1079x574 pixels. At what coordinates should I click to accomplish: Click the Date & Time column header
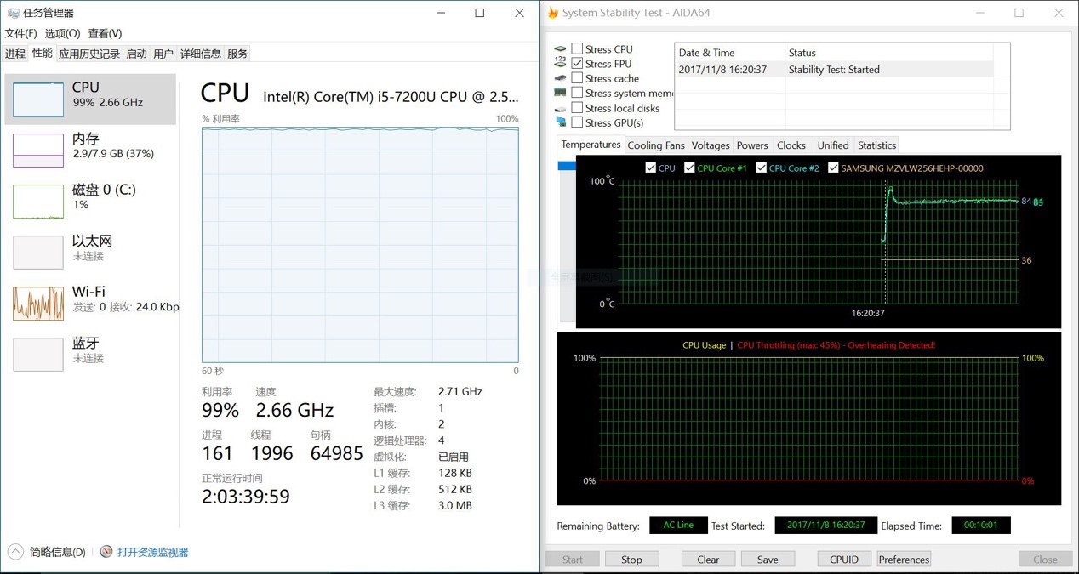(730, 53)
